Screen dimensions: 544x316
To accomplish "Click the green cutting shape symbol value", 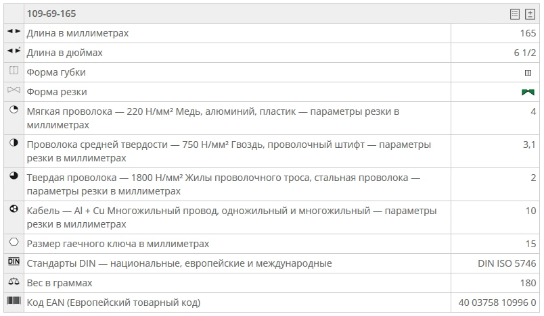I will click(x=528, y=93).
